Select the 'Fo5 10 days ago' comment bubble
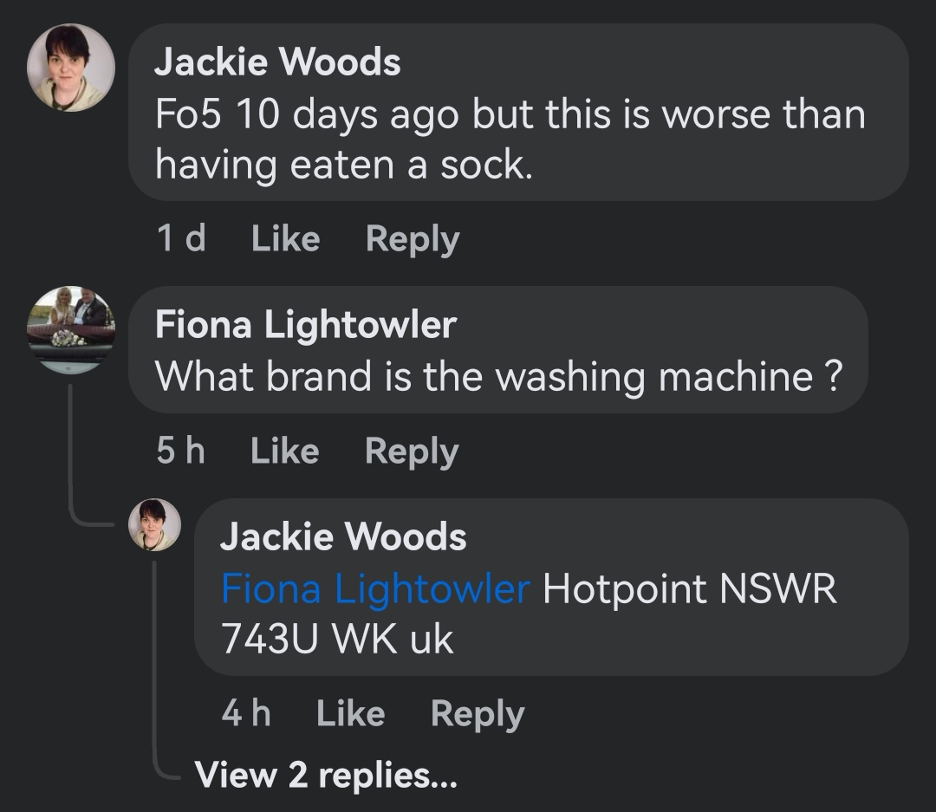The image size is (936, 812). pos(518,113)
